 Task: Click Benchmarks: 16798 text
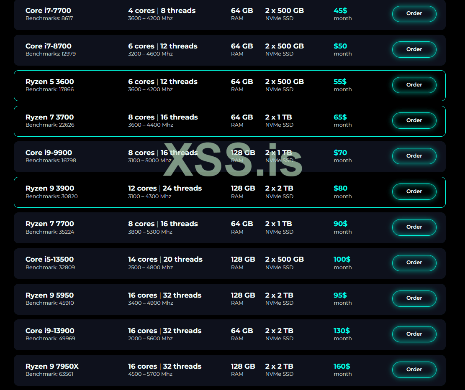point(51,161)
